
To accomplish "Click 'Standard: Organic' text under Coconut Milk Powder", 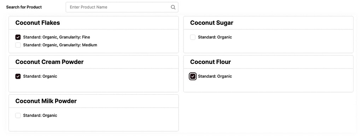I will (40, 115).
